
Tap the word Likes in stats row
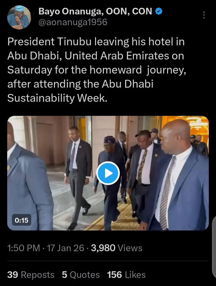tap(135, 275)
